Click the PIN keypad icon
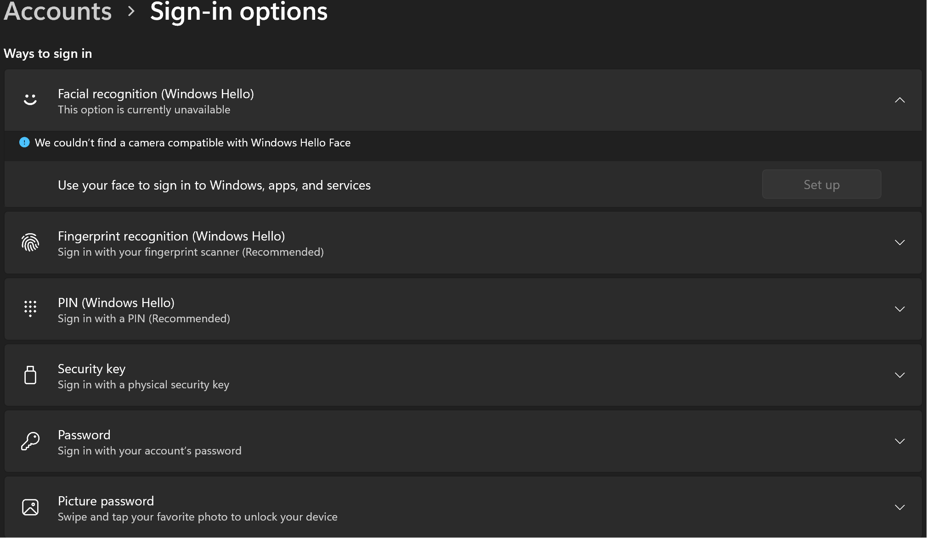The width and height of the screenshot is (927, 538). pos(30,309)
